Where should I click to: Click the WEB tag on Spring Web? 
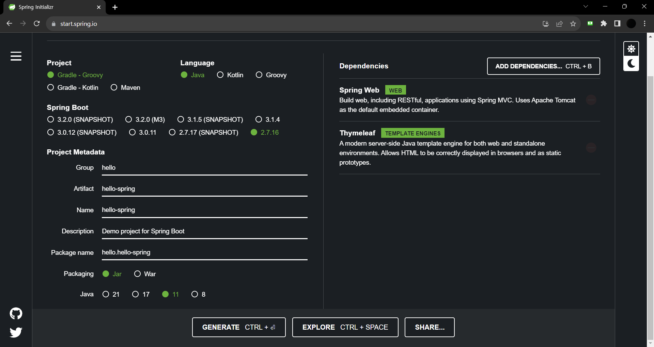(x=395, y=90)
